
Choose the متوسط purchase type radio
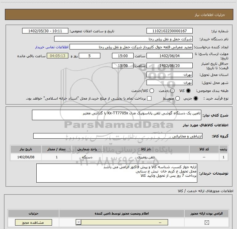(x=178, y=98)
